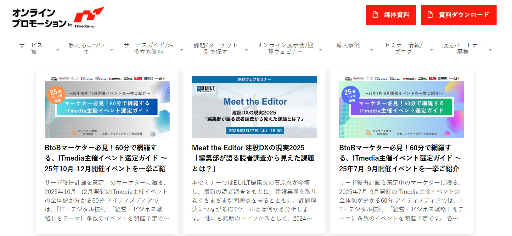Open the 25年7-9月 event guide thumbnail

(402, 107)
